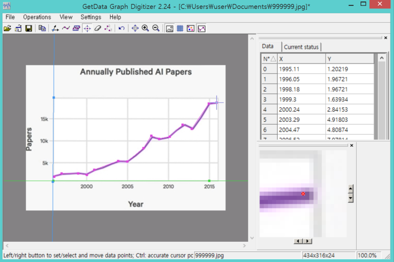
Task: Switch to the Current status tab
Action: (301, 47)
